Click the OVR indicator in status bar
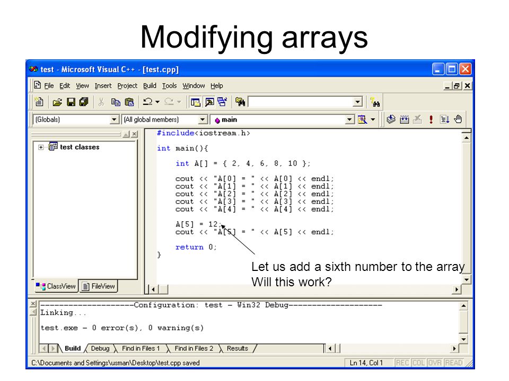This screenshot has width=509, height=381. point(435,363)
